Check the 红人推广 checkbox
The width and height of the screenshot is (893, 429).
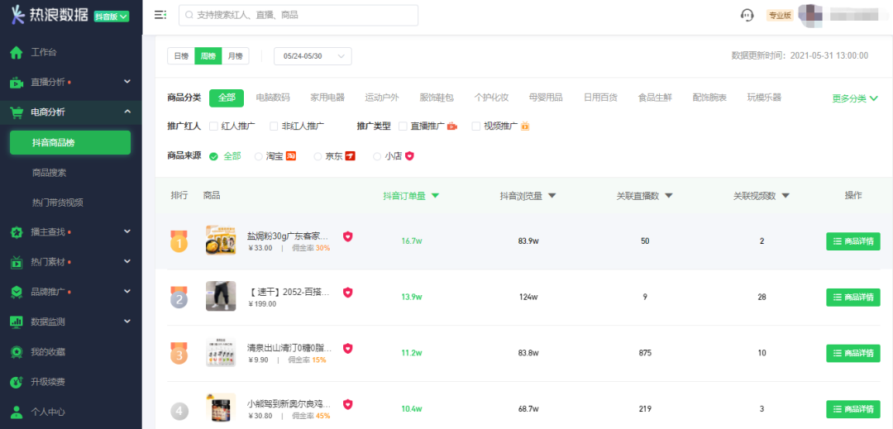(x=213, y=126)
